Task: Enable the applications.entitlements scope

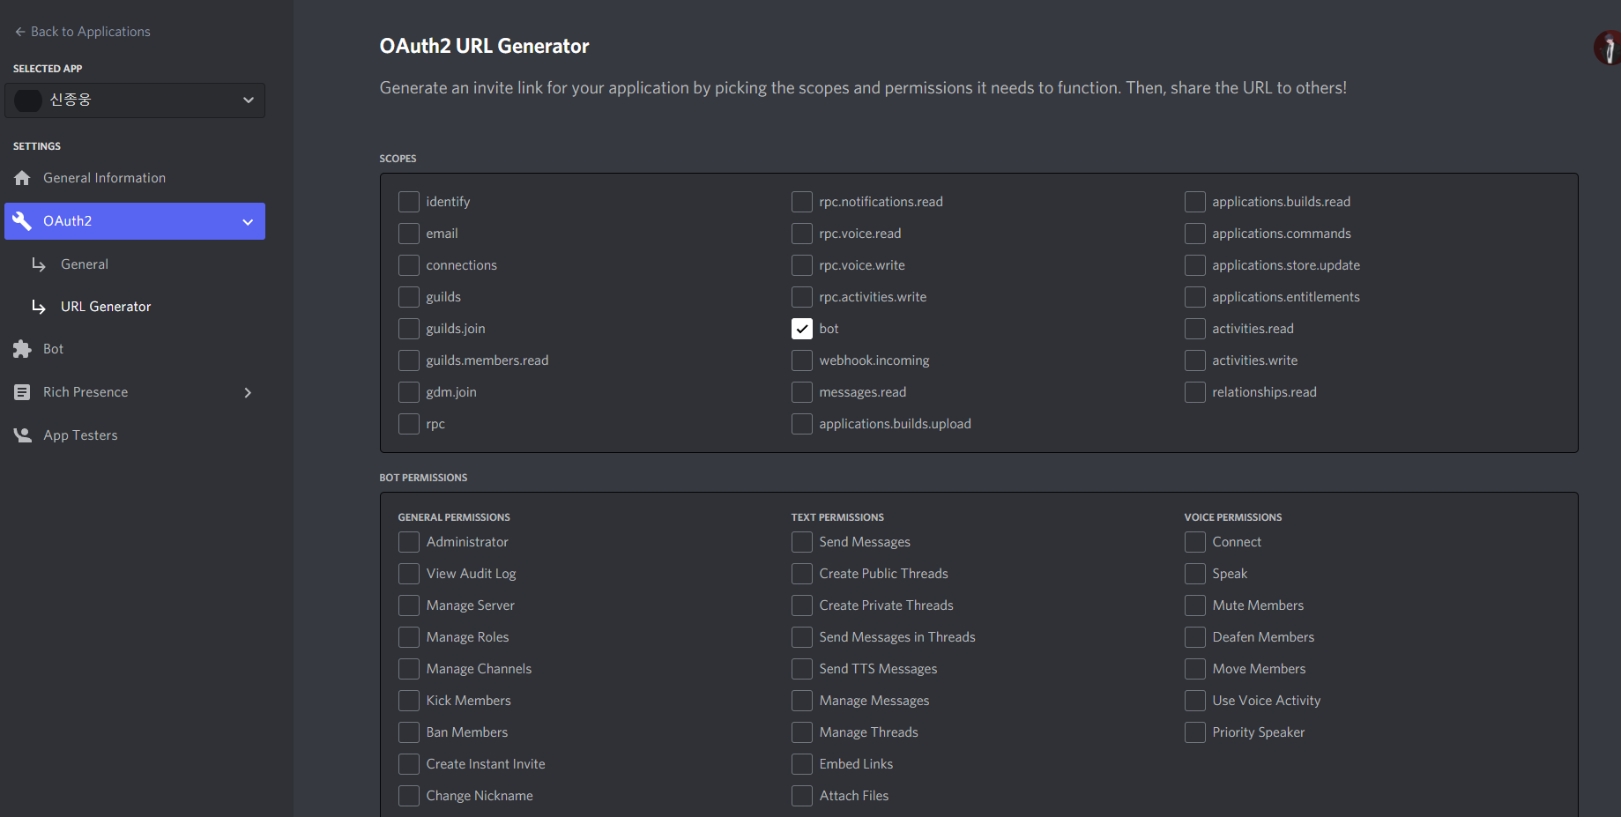Action: (1195, 297)
